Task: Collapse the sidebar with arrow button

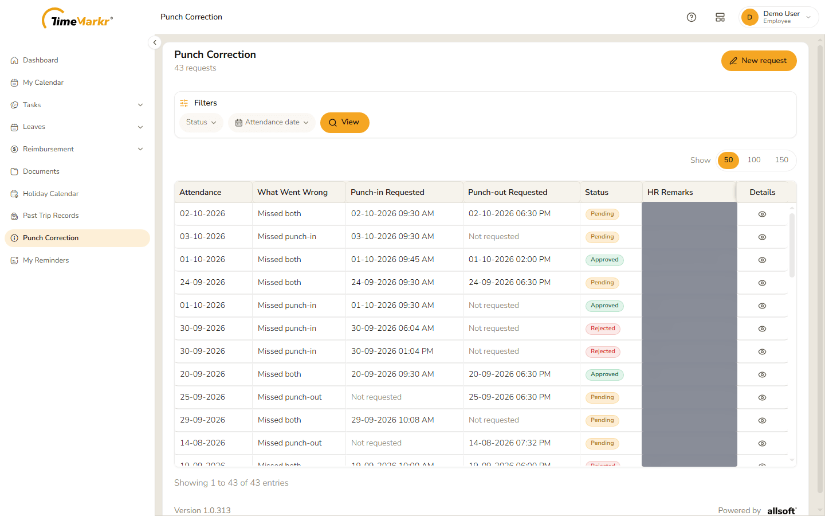Action: click(x=155, y=42)
